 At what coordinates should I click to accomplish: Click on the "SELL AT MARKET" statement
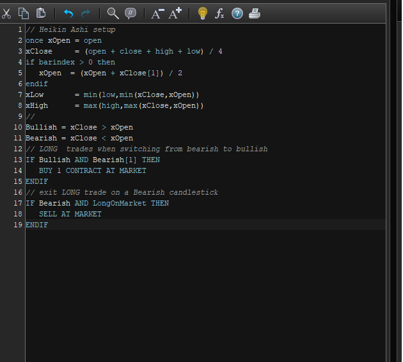point(70,214)
